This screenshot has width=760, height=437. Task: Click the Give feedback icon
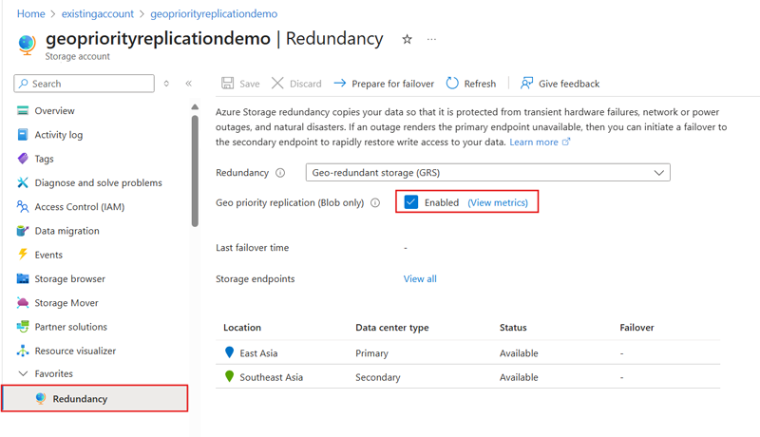tap(527, 84)
